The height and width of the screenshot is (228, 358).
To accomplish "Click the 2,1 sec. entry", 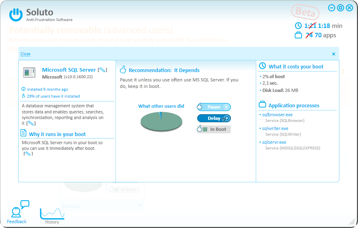I will 270,83.
